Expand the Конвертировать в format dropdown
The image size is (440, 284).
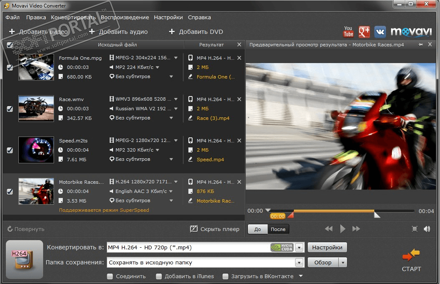(299, 248)
